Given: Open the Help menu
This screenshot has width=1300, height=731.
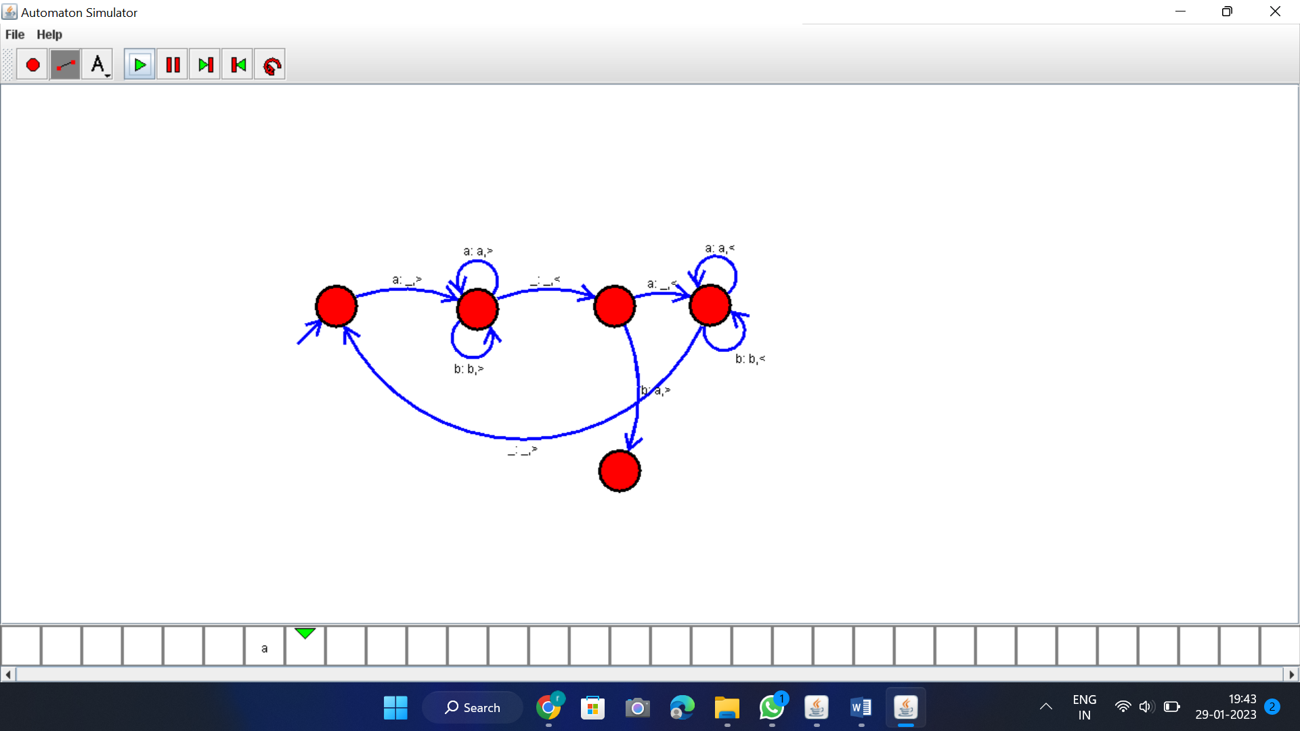Looking at the screenshot, I should [x=49, y=35].
